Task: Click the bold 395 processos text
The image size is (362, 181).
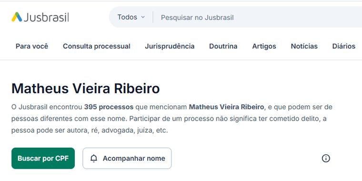Action: (x=109, y=107)
